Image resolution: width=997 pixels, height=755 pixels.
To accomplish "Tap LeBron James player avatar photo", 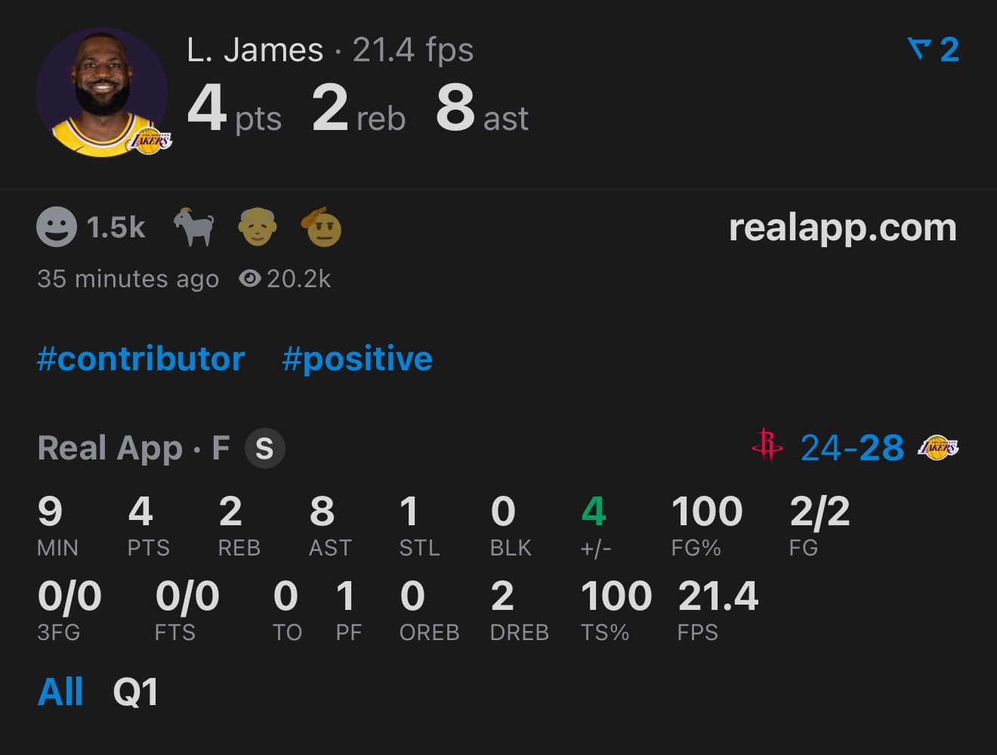I will coord(102,93).
